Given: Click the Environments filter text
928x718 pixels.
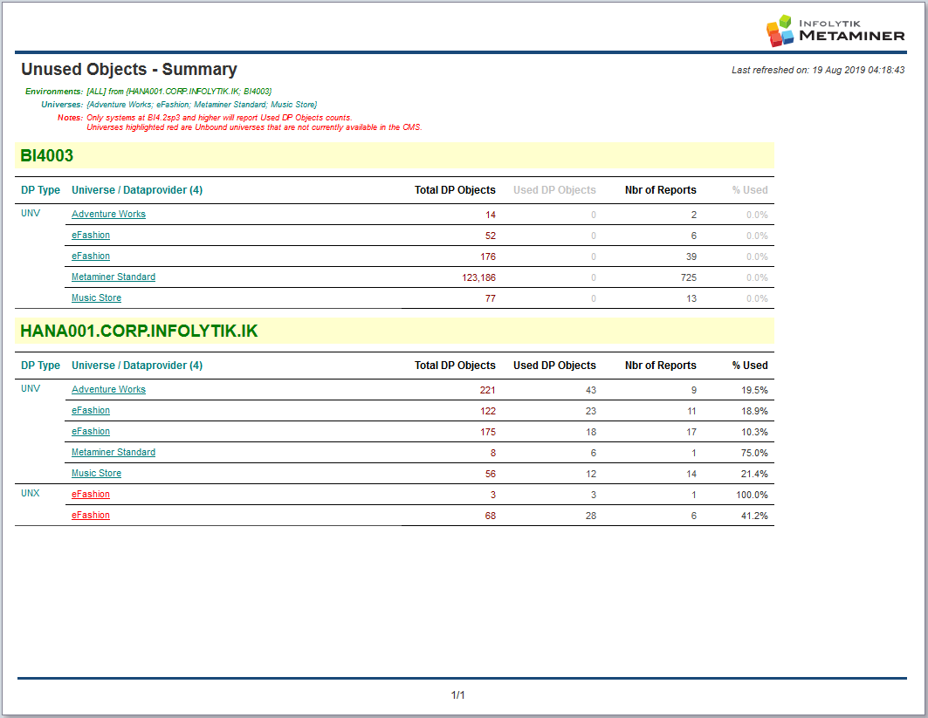Looking at the screenshot, I should point(148,91).
